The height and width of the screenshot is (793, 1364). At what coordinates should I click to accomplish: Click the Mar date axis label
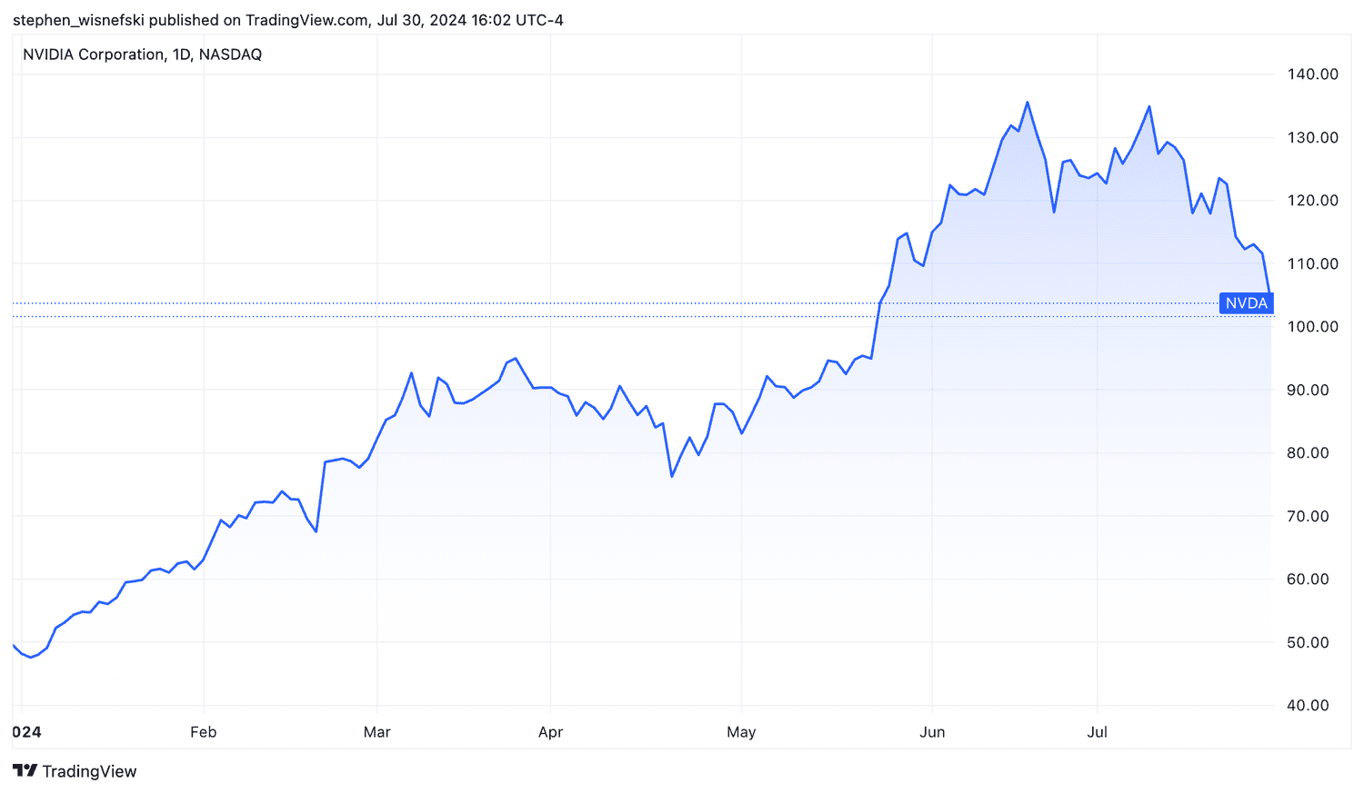click(x=376, y=732)
